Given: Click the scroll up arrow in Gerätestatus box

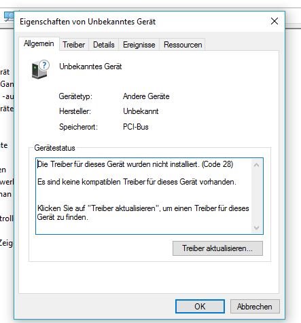Looking at the screenshot, I should point(257,165).
